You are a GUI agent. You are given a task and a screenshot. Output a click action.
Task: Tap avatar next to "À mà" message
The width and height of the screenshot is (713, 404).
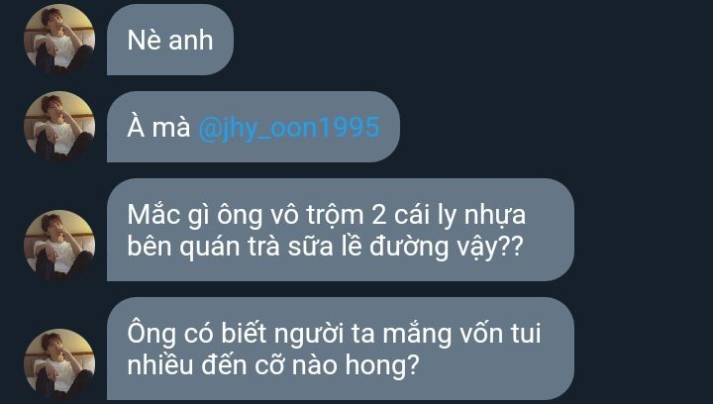coord(59,127)
